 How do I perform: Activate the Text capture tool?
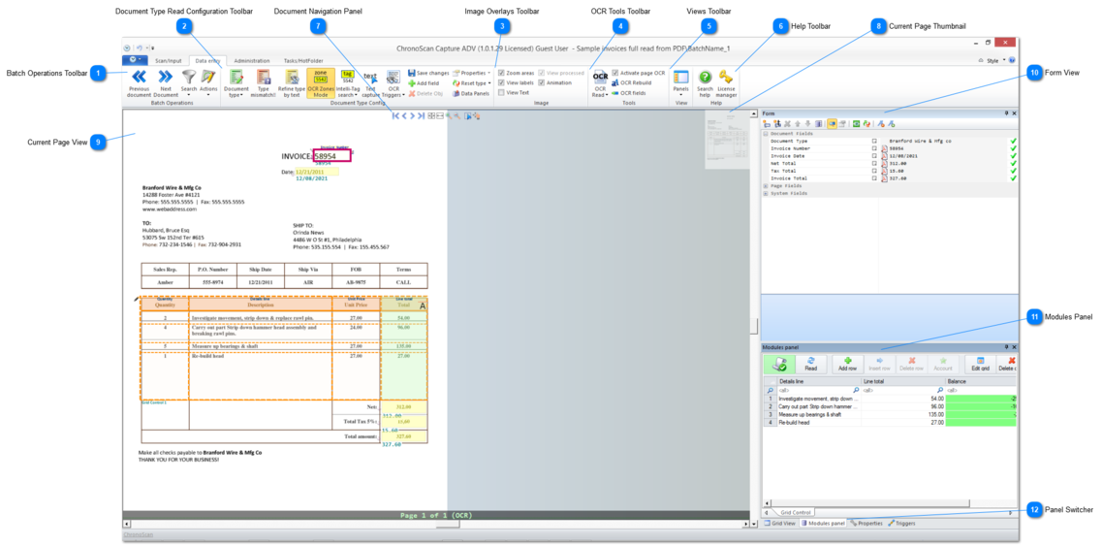[371, 83]
